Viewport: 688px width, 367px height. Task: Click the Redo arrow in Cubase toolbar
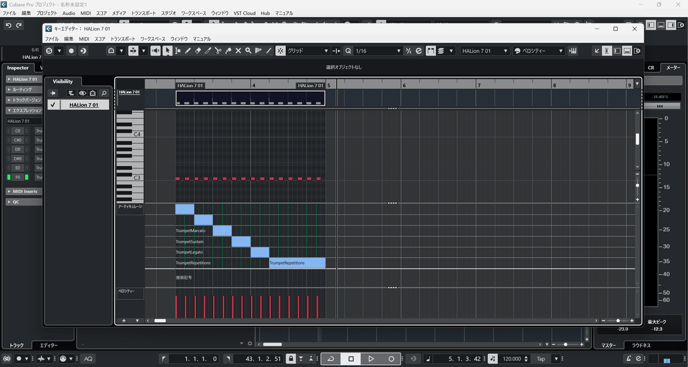coord(19,25)
